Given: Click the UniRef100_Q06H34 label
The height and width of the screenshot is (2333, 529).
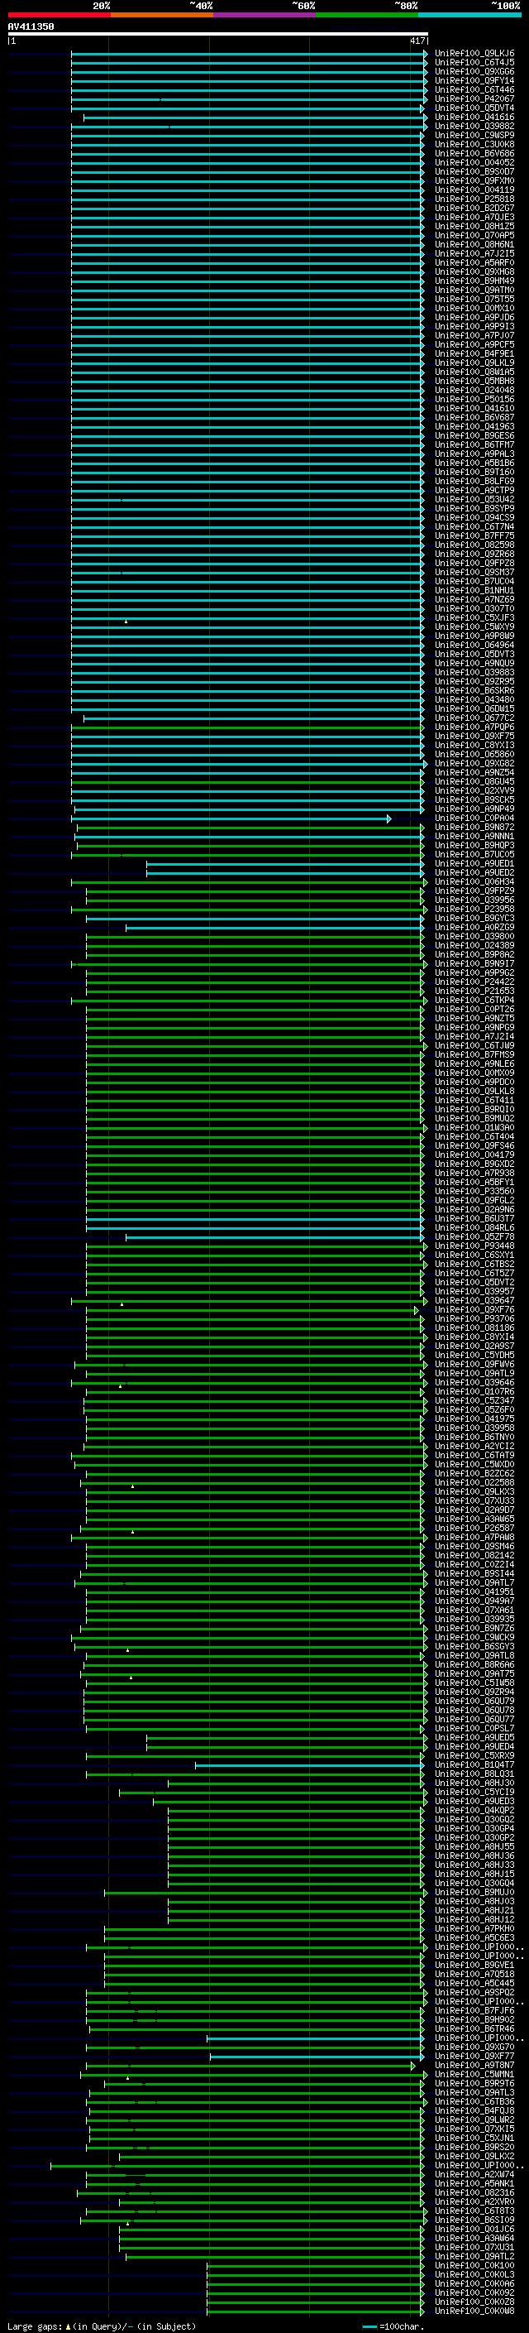Looking at the screenshot, I should click(x=474, y=881).
